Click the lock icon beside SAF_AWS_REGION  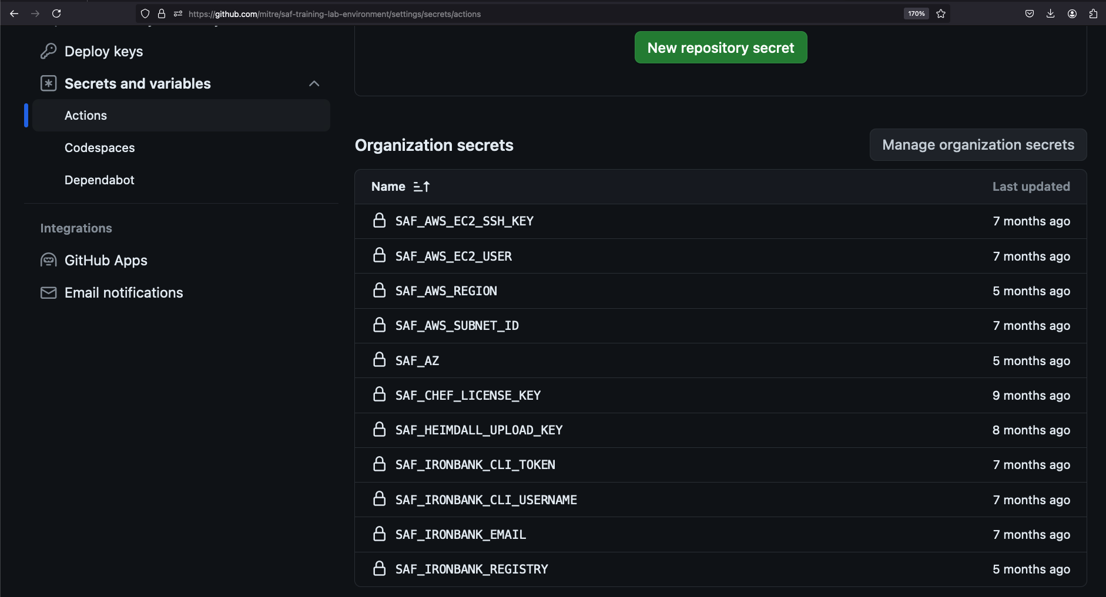point(380,291)
